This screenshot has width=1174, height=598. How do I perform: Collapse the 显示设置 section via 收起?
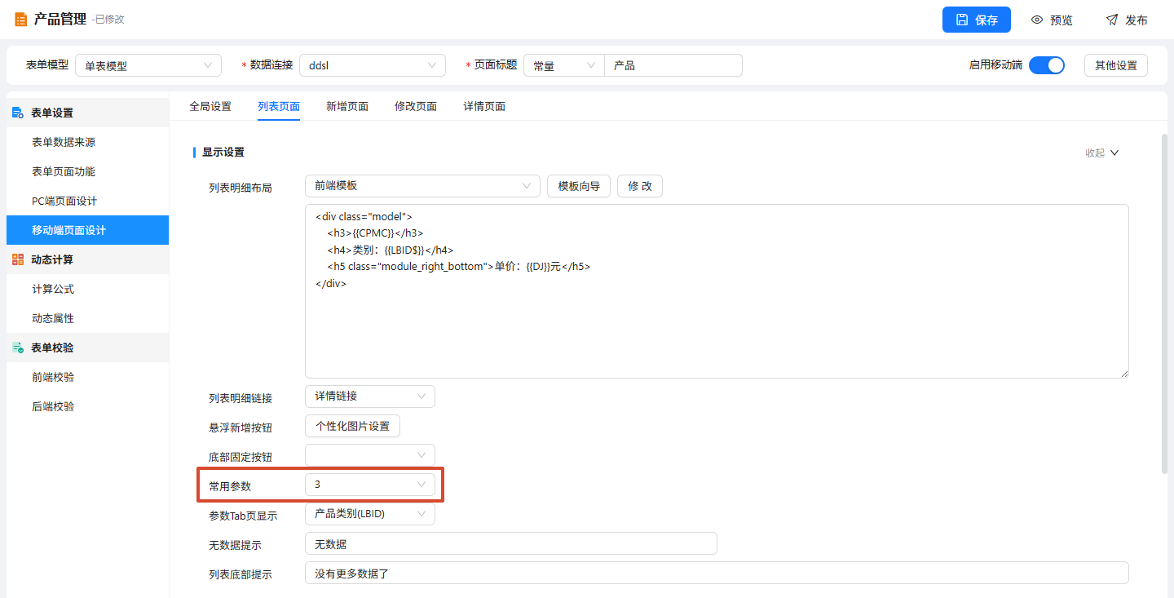pyautogui.click(x=1102, y=153)
